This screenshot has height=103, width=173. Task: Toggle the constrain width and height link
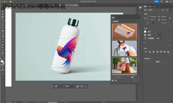[170, 18]
